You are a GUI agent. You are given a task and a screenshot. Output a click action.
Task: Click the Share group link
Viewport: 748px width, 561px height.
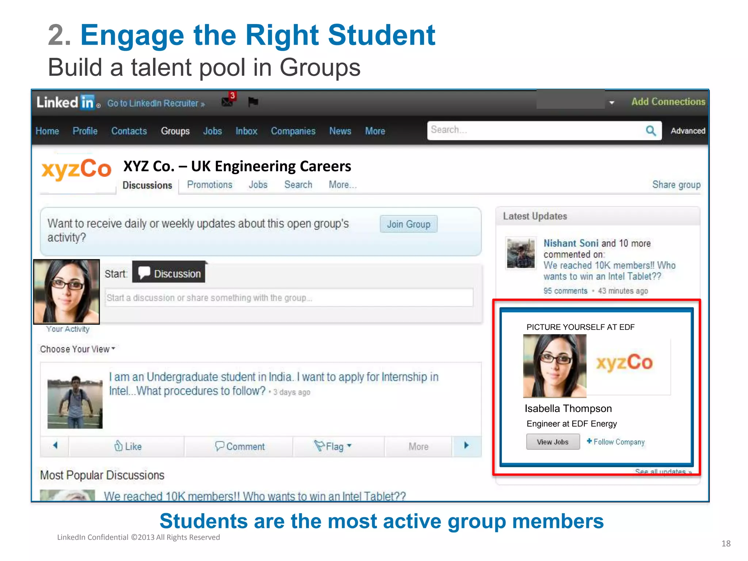coord(676,185)
